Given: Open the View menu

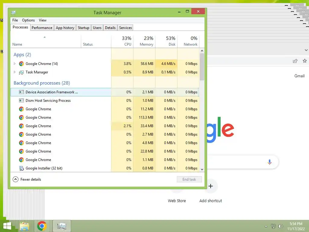Looking at the screenshot, I should pos(43,20).
